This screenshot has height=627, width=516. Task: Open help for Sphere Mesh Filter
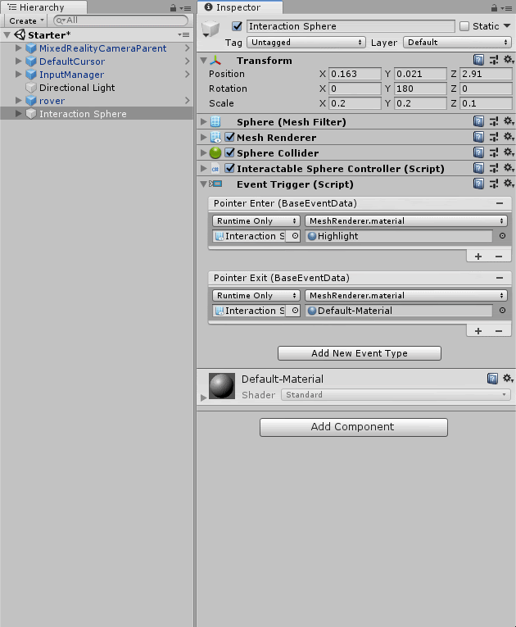pyautogui.click(x=478, y=121)
